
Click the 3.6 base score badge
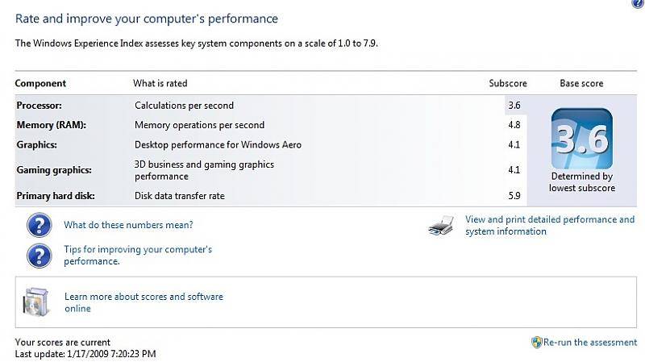tap(581, 139)
